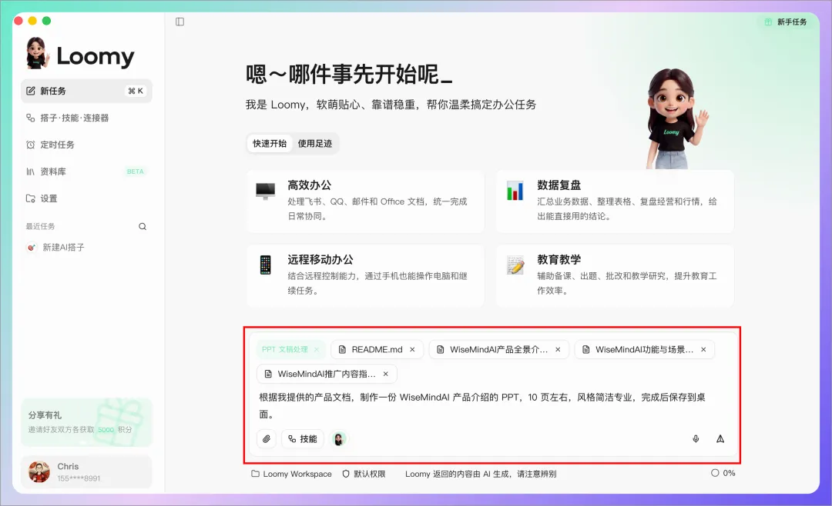Click Chris profile avatar picture
This screenshot has width=832, height=506.
[x=39, y=471]
